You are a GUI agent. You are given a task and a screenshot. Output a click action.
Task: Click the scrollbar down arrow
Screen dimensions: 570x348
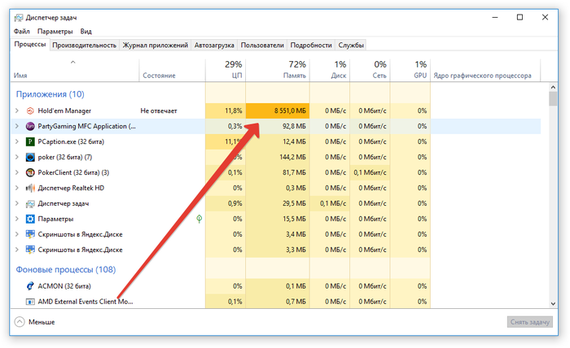(x=553, y=304)
